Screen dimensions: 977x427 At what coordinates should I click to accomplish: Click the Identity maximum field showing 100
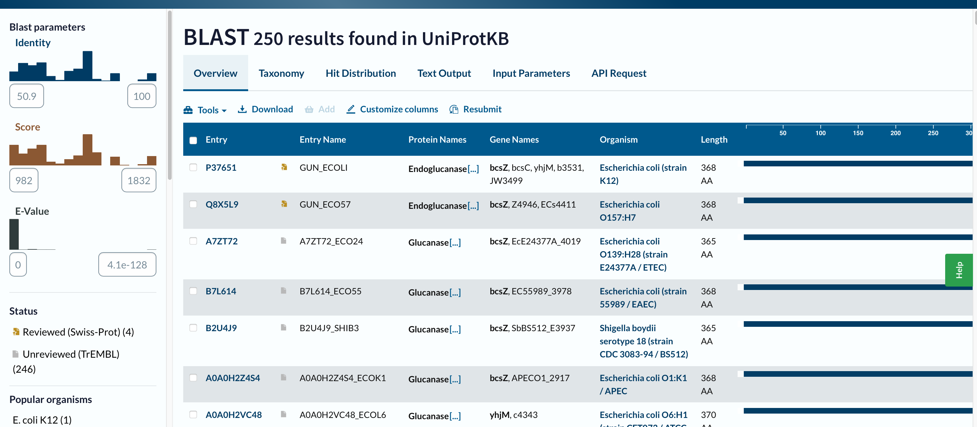[x=142, y=96]
